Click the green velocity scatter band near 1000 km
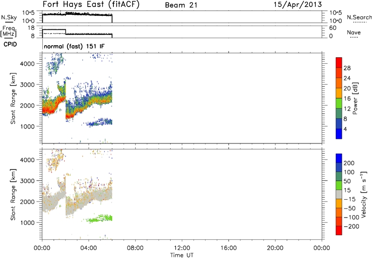 (99, 218)
